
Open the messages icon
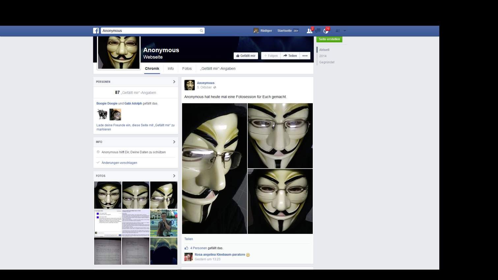coord(318,31)
